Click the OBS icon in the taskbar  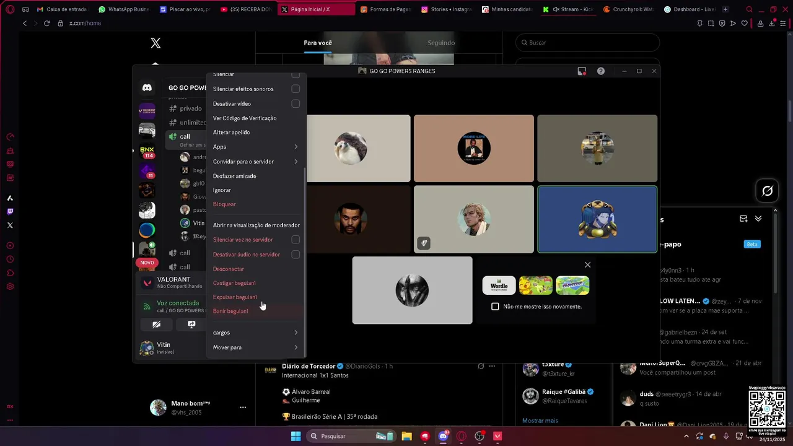click(x=479, y=436)
